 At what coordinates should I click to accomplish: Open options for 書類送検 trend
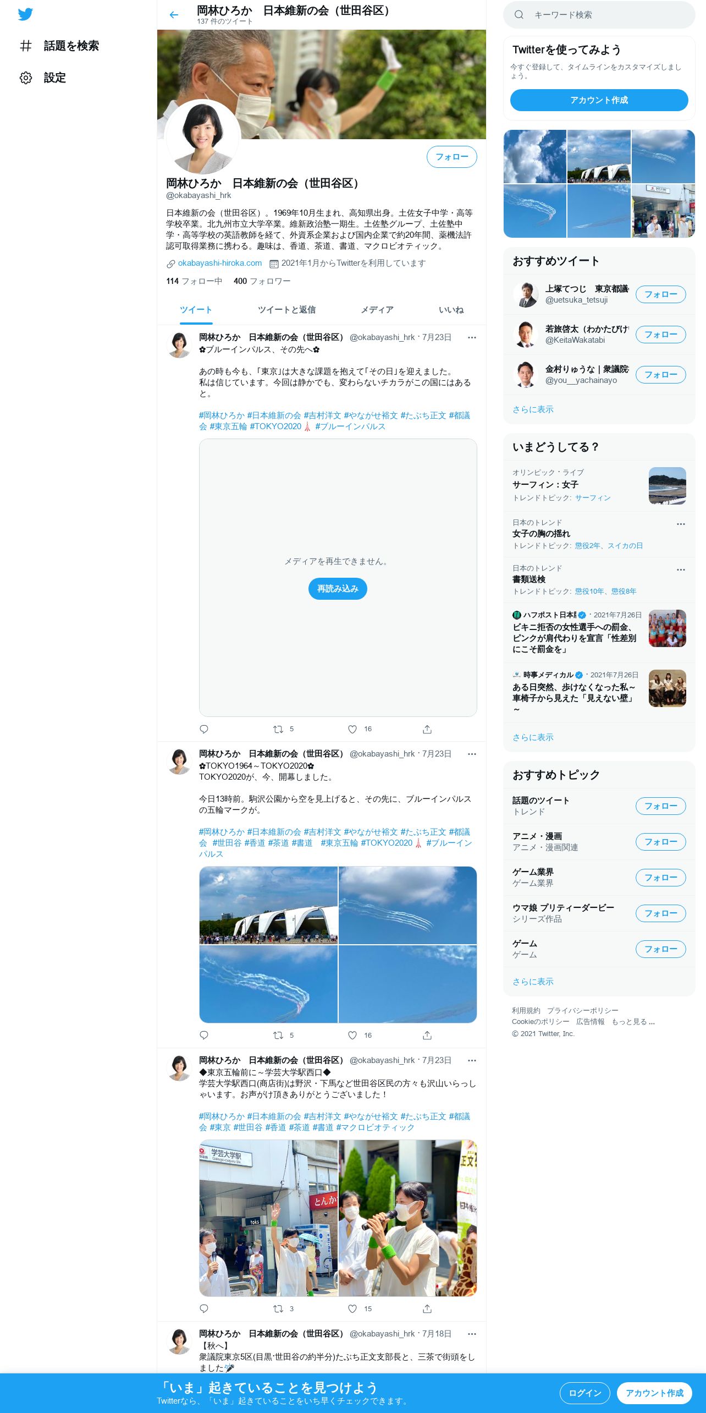point(681,569)
